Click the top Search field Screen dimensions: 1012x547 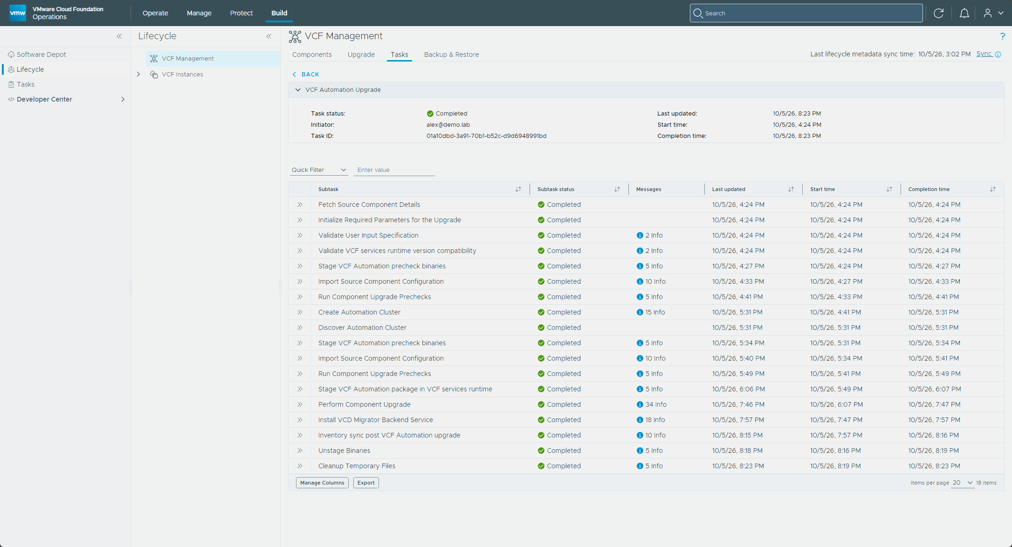(806, 13)
